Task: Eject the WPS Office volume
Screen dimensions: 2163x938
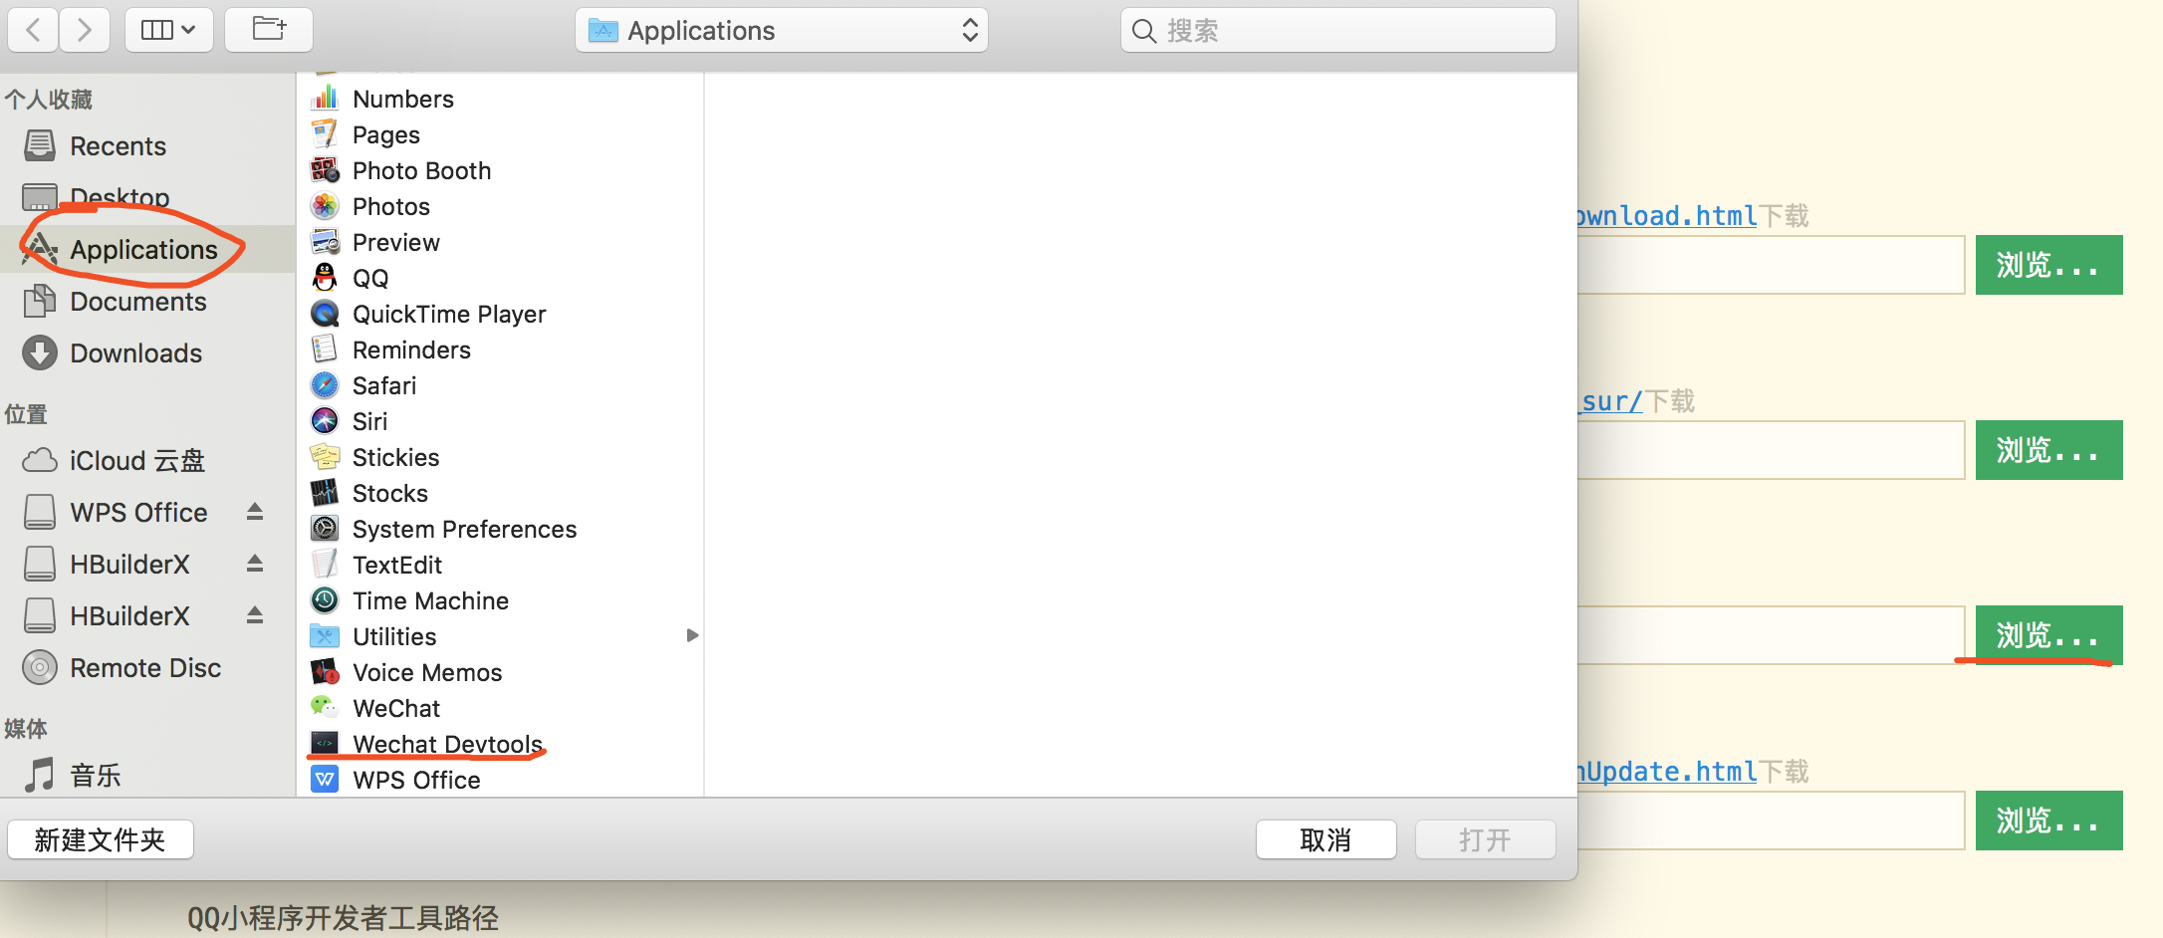Action: [255, 512]
